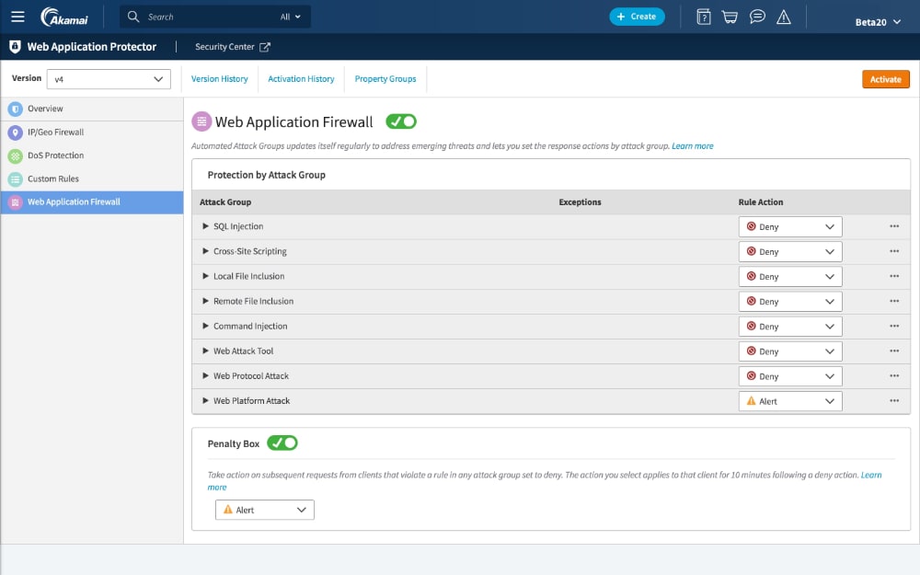Image resolution: width=920 pixels, height=575 pixels.
Task: Open the hamburger main menu
Action: pos(17,17)
